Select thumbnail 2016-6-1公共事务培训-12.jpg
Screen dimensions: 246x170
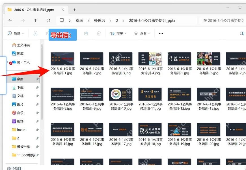pos(179,94)
